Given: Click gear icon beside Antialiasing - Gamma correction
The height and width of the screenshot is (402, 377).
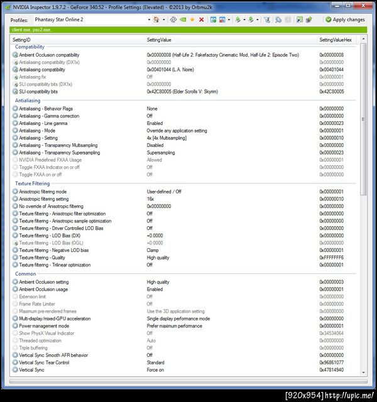Looking at the screenshot, I should 15,116.
